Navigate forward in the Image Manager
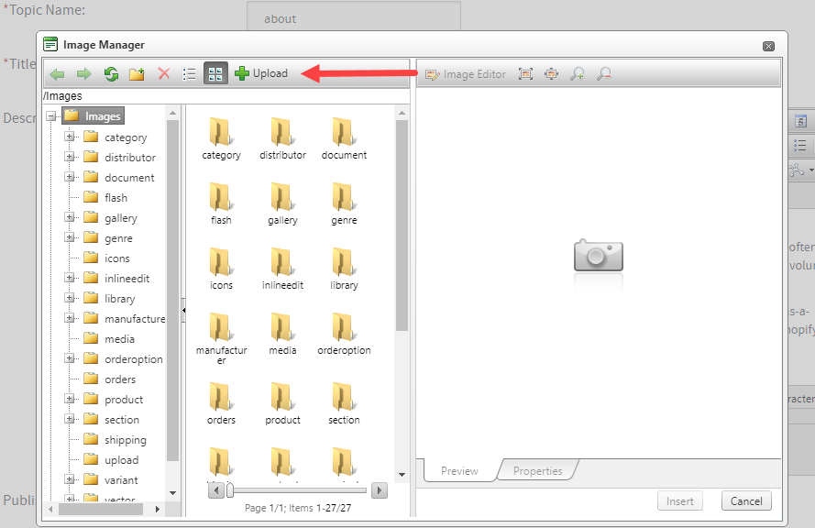 [x=83, y=74]
